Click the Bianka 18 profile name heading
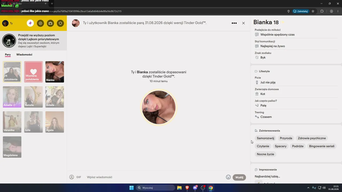Image resolution: width=342 pixels, height=192 pixels. pos(266,22)
